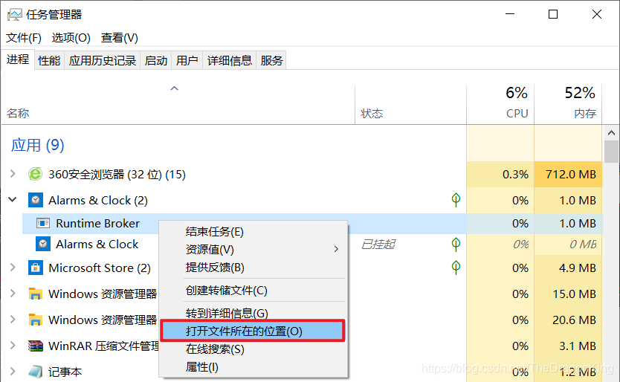Open 属性(I) from context menu
This screenshot has height=382, width=620.
(x=254, y=367)
